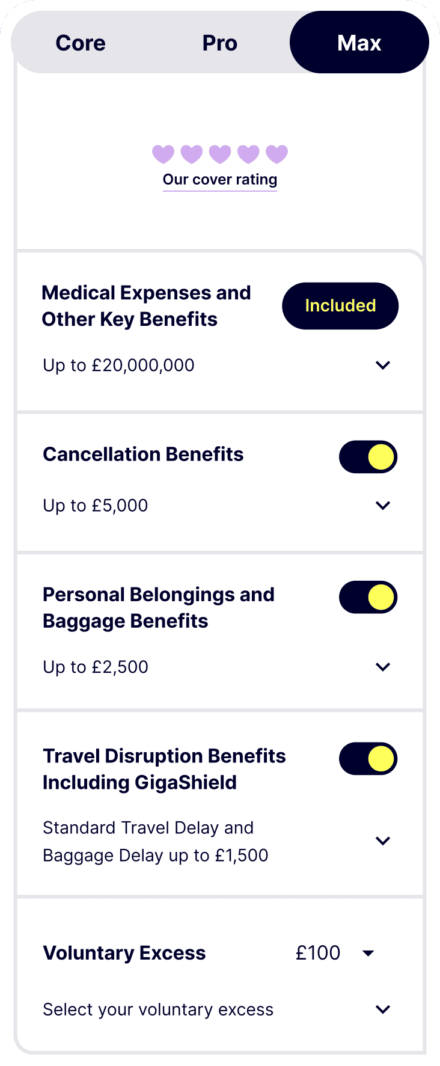Click the Included badge for Medical Expenses
The image size is (440, 1066).
click(340, 305)
